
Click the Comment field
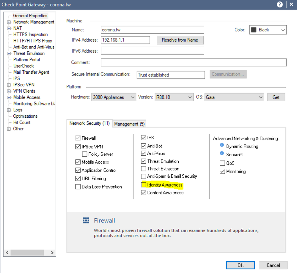tap(194, 62)
